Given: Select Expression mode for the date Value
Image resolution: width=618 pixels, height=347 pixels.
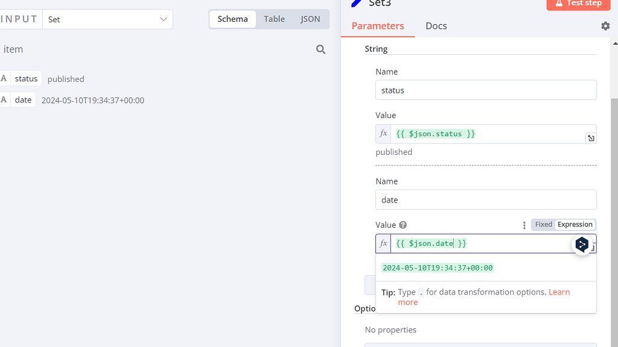Looking at the screenshot, I should (575, 224).
